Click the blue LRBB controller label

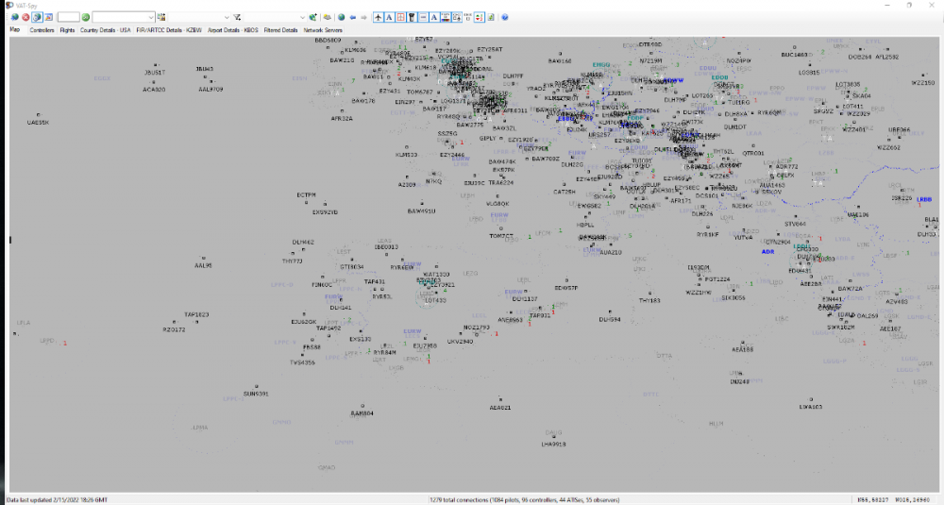point(924,199)
